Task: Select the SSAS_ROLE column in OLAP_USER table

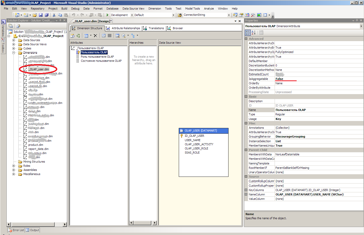Action: click(x=192, y=153)
